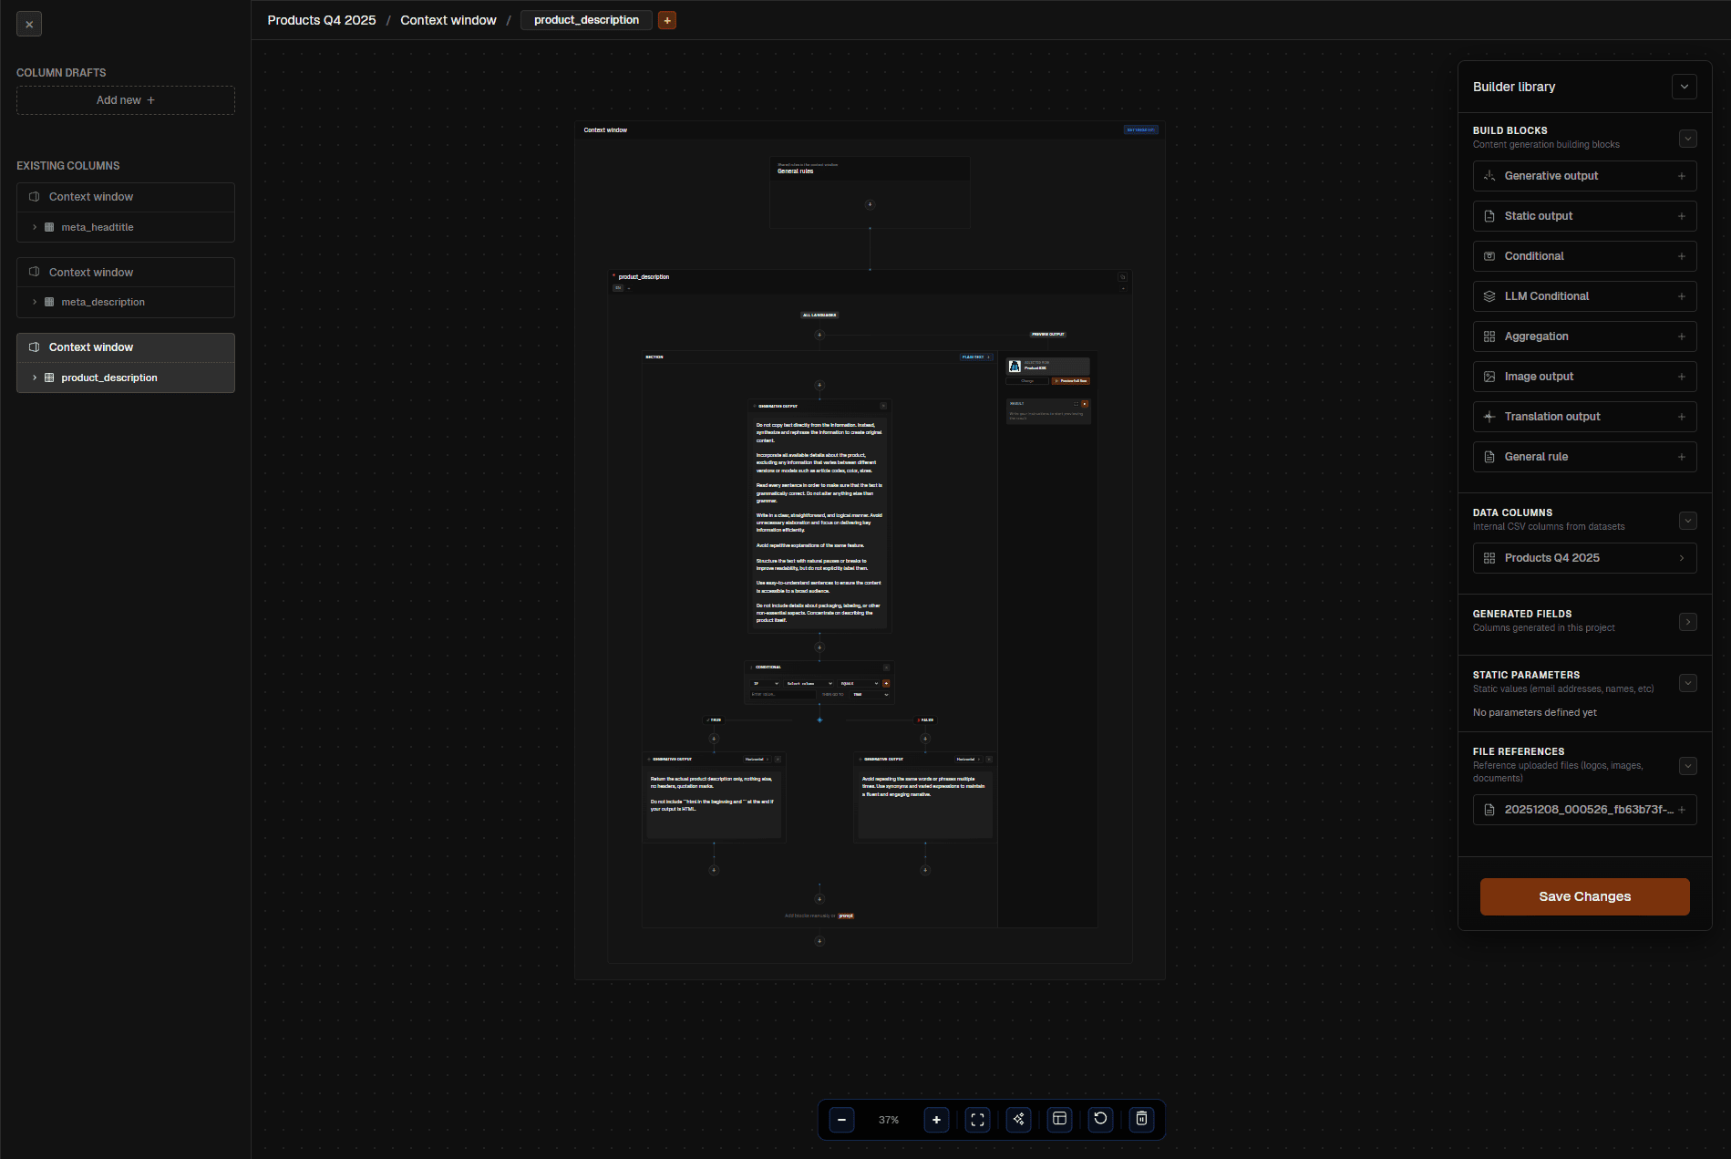Image resolution: width=1731 pixels, height=1159 pixels.
Task: Click the Context window breadcrumb
Action: pyautogui.click(x=448, y=19)
